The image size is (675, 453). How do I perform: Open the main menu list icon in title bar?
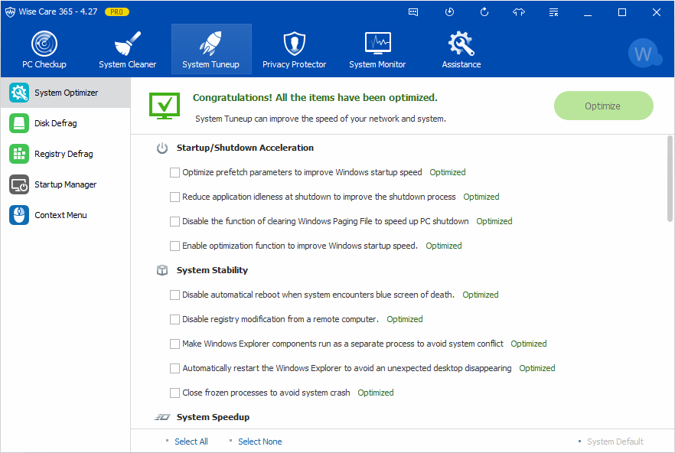tap(553, 12)
